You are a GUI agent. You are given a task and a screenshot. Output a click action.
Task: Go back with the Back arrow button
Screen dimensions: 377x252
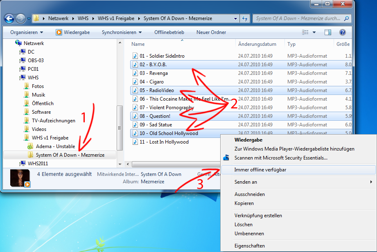[9, 18]
